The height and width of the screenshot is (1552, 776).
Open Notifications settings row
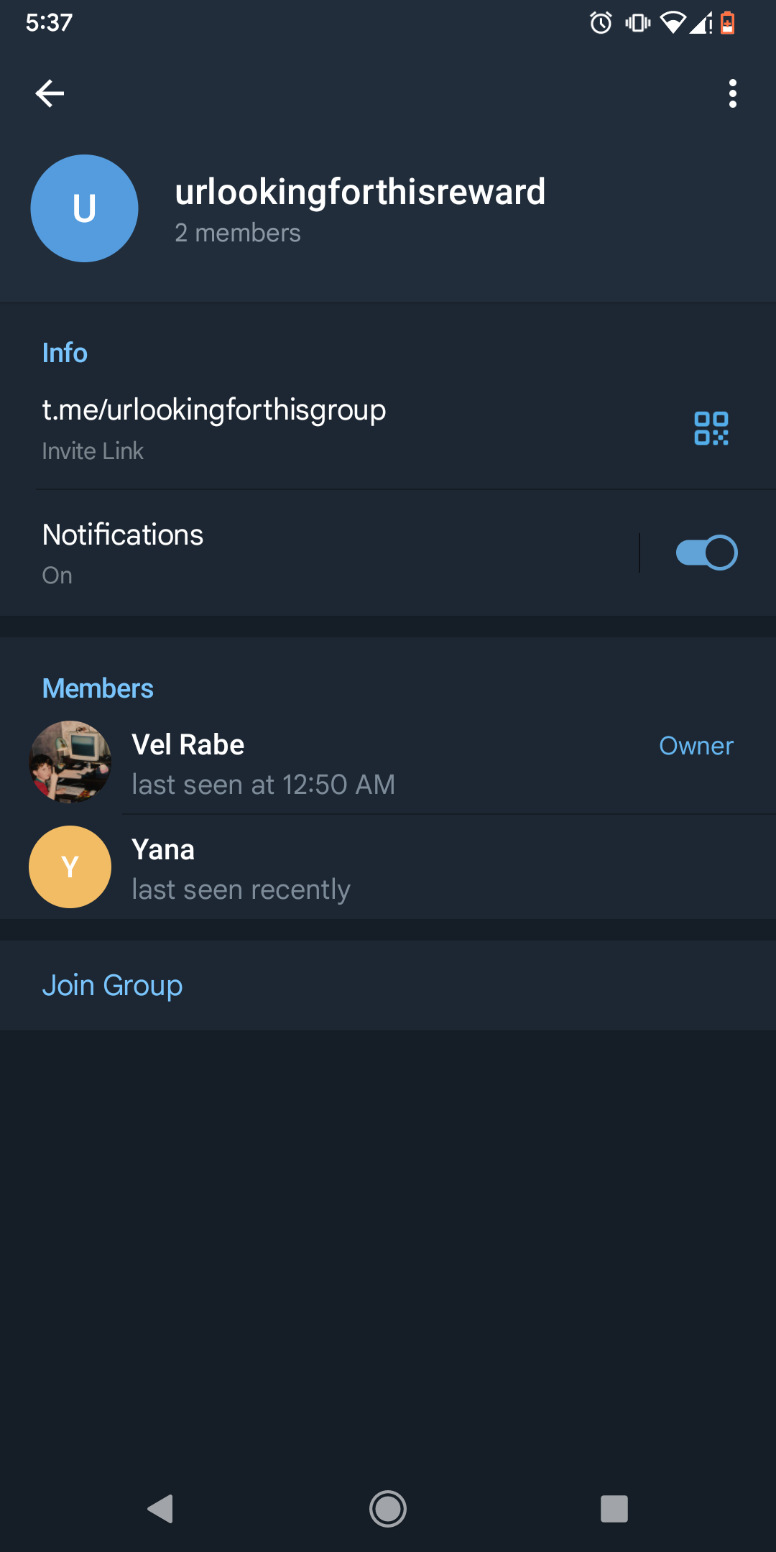(287, 553)
